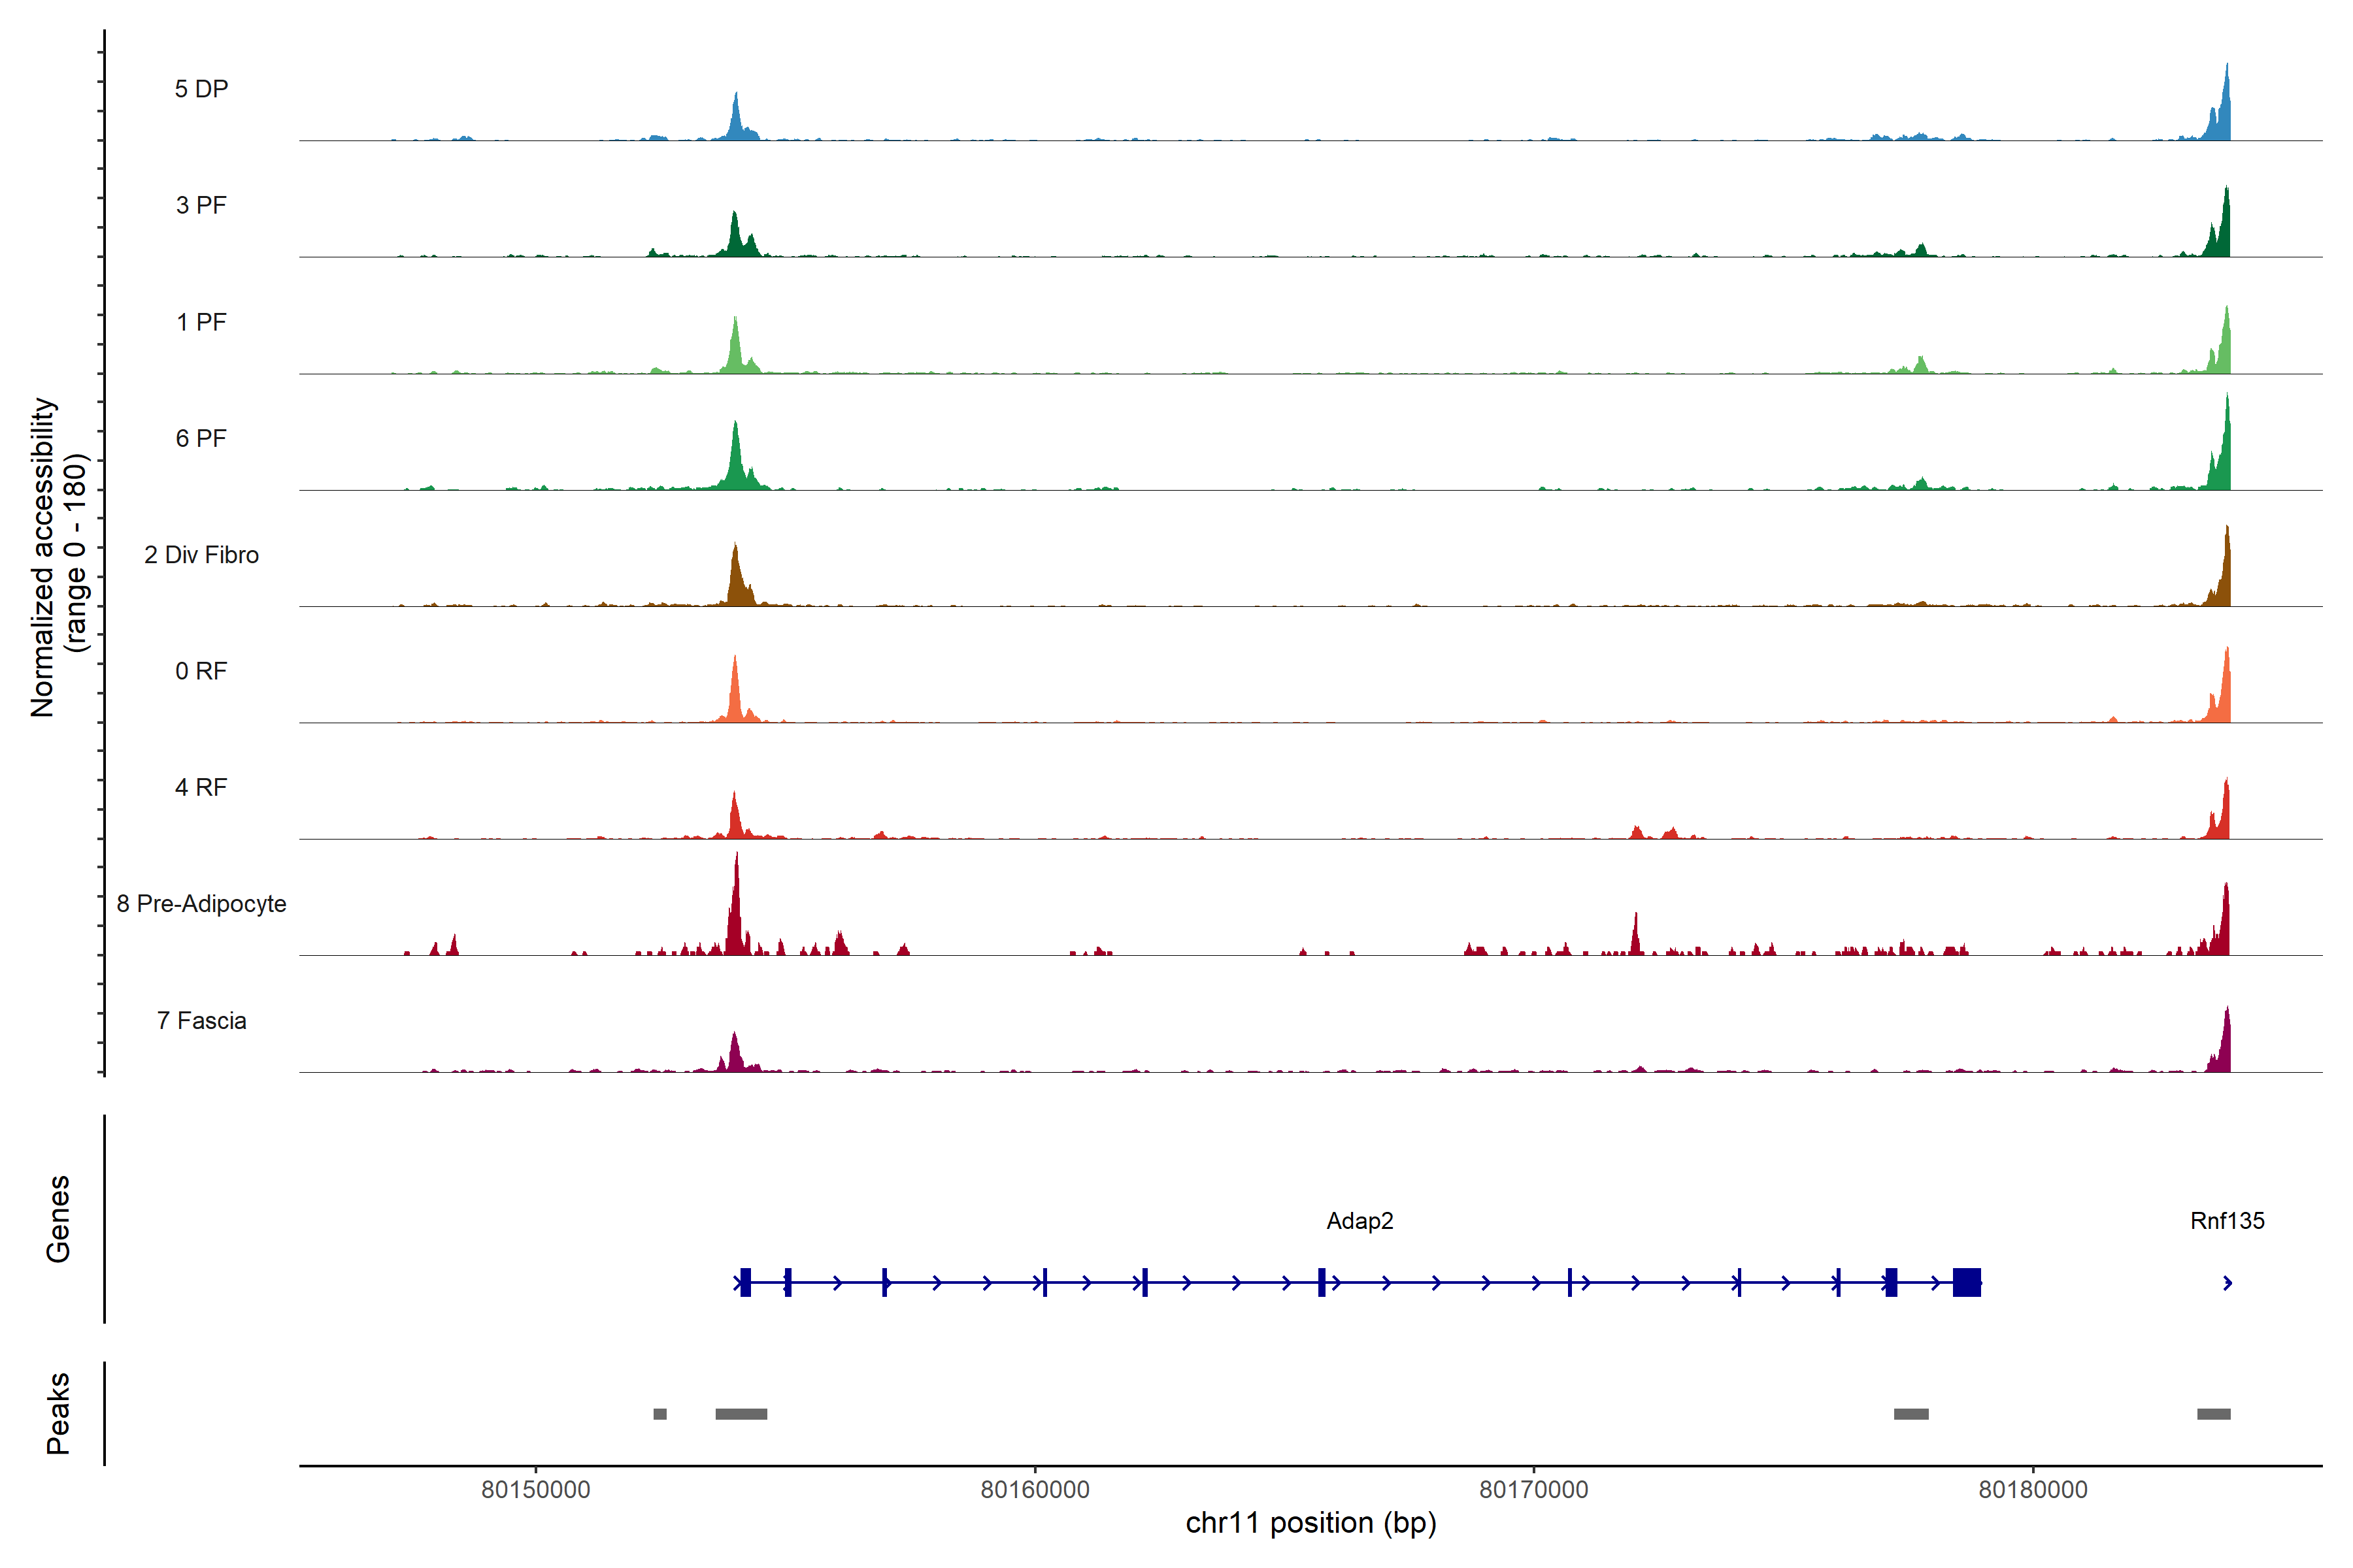This screenshot has height=1568, width=2353.
Task: Click the first Adap2 exon block
Action: point(745,1282)
